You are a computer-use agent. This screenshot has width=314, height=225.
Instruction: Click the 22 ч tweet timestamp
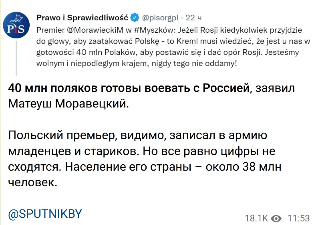click(x=193, y=18)
